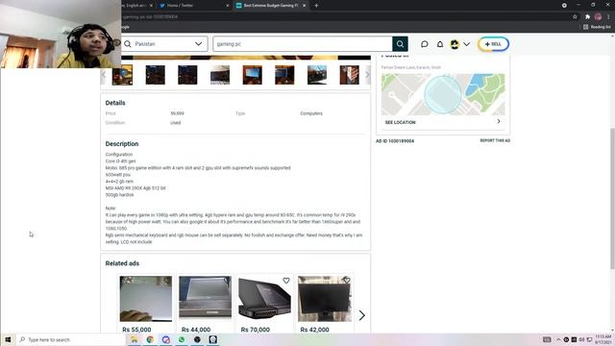Select the second gallery thumbnail
This screenshot has height=346, width=615.
(x=156, y=75)
